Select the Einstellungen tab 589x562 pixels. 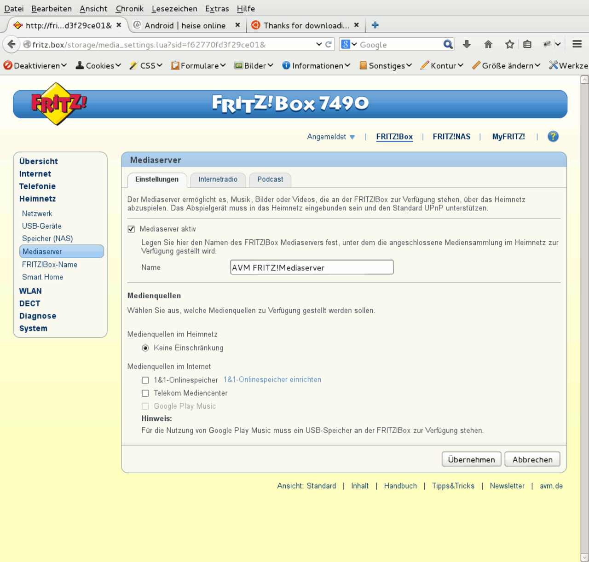(157, 180)
